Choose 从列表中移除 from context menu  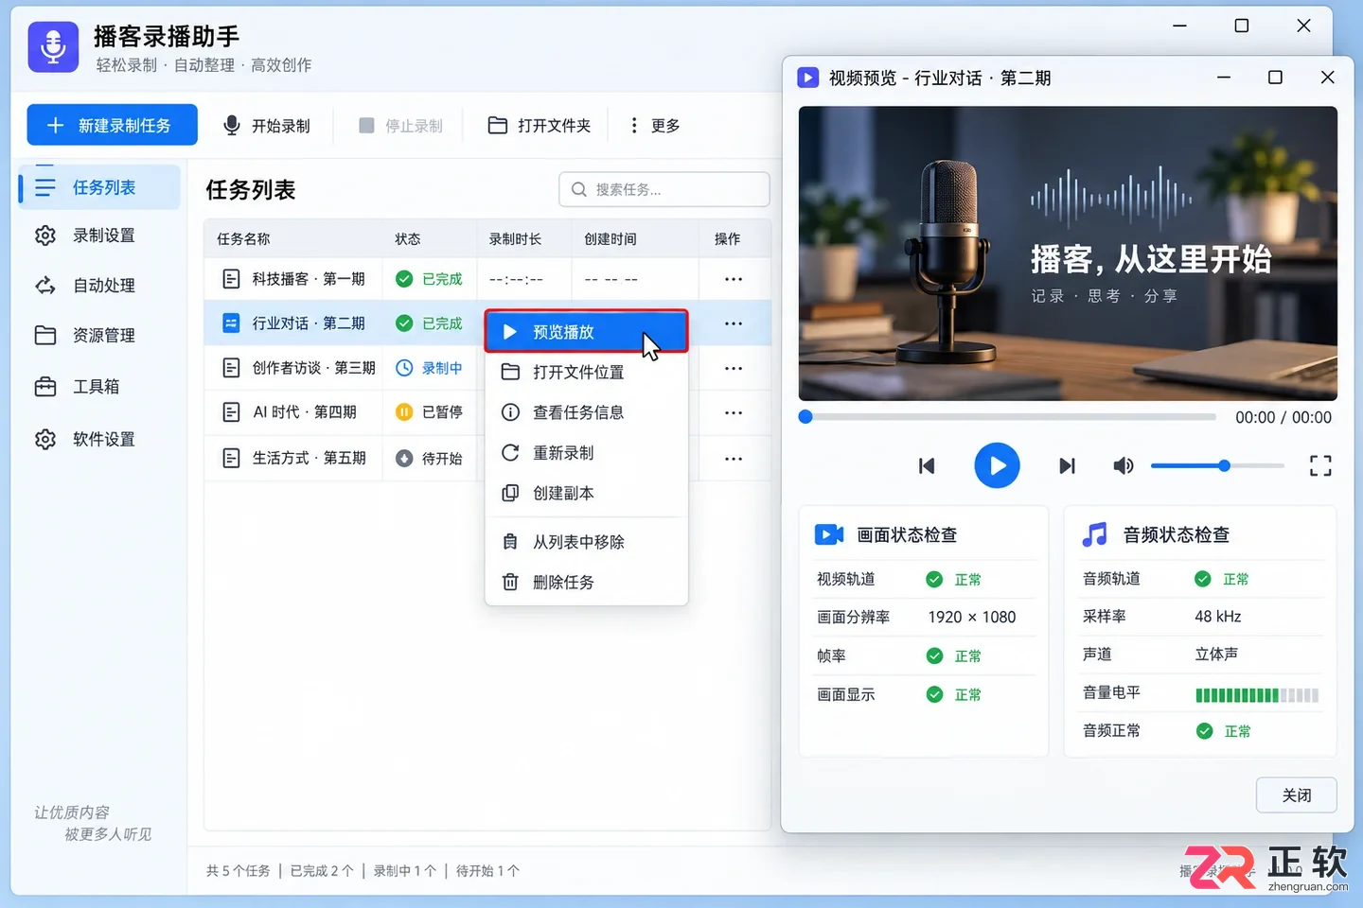(x=586, y=542)
